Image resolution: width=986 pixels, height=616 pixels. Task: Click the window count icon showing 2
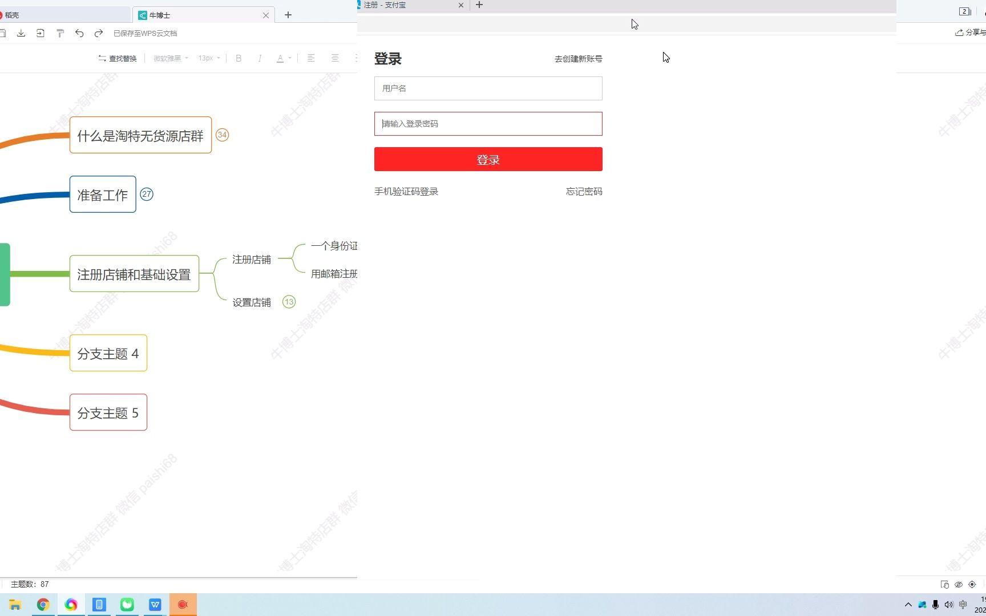click(965, 11)
